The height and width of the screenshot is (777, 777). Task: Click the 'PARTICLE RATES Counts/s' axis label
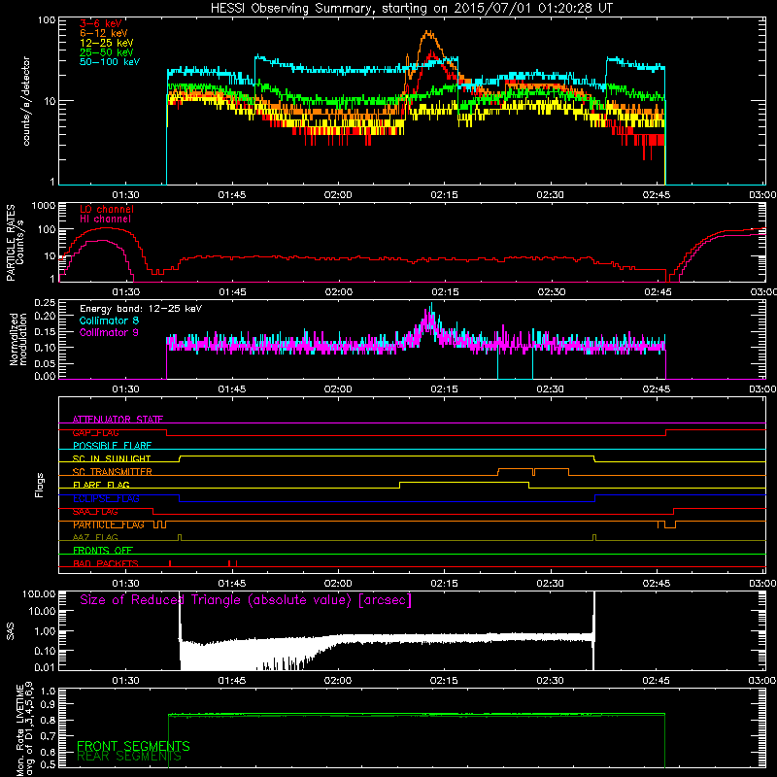point(15,243)
